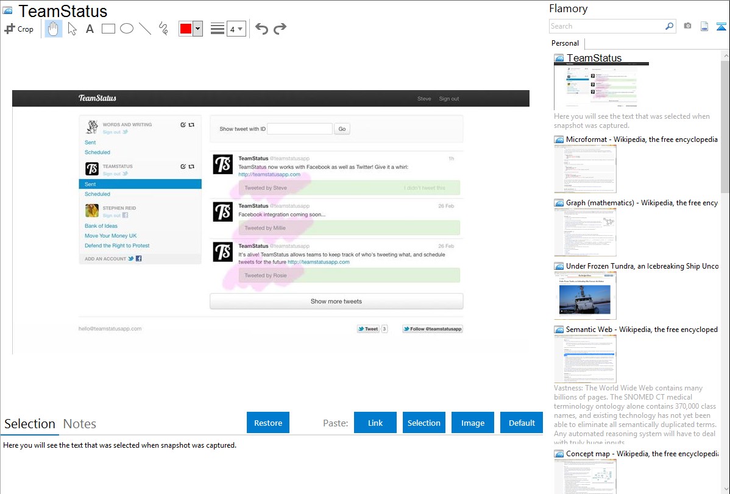Click the search magnifier icon

669,26
